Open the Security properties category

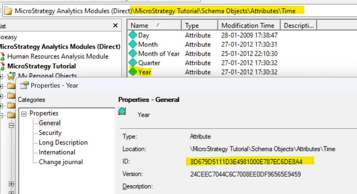(50, 133)
